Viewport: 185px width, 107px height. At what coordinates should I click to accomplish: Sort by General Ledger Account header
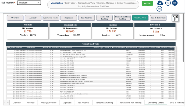pos(101,48)
